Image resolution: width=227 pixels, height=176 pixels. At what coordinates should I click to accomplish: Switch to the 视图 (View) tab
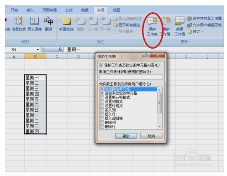[116, 10]
